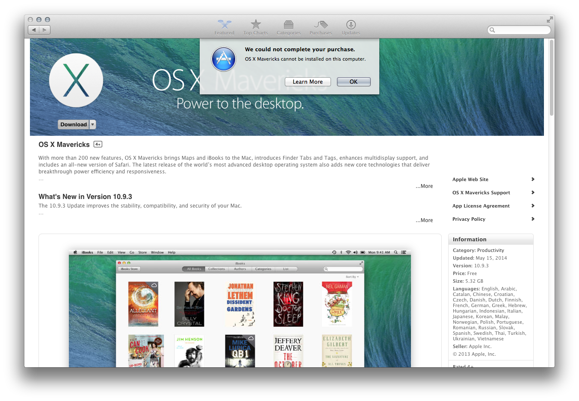Viewport: 579px width, 401px height.
Task: Click the arrow beside App License Agreement
Action: (x=533, y=206)
